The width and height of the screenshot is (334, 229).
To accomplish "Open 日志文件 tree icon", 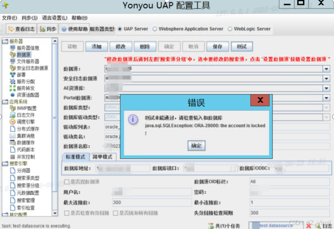I will [13, 115].
